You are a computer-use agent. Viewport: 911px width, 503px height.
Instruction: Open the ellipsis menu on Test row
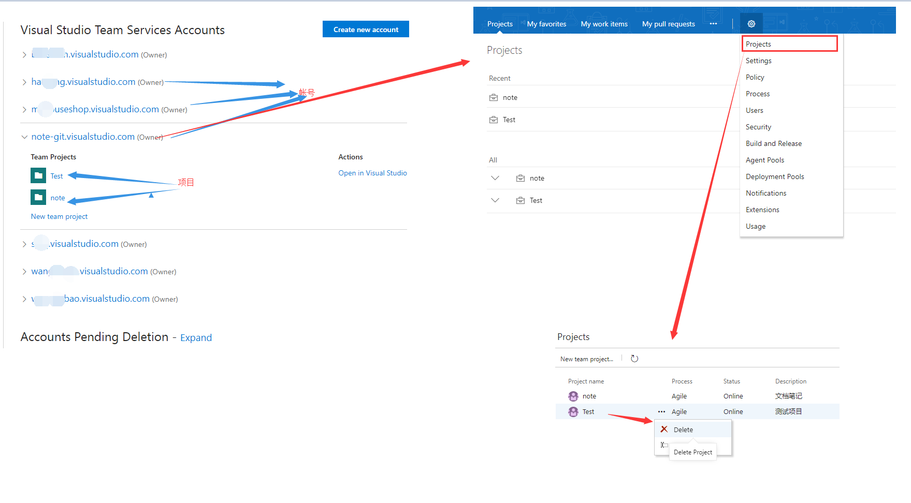click(x=661, y=411)
